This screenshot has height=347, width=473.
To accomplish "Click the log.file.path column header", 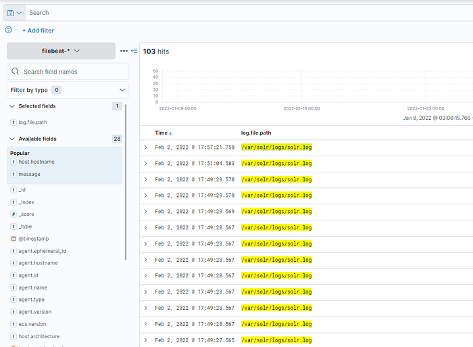I will [x=256, y=133].
